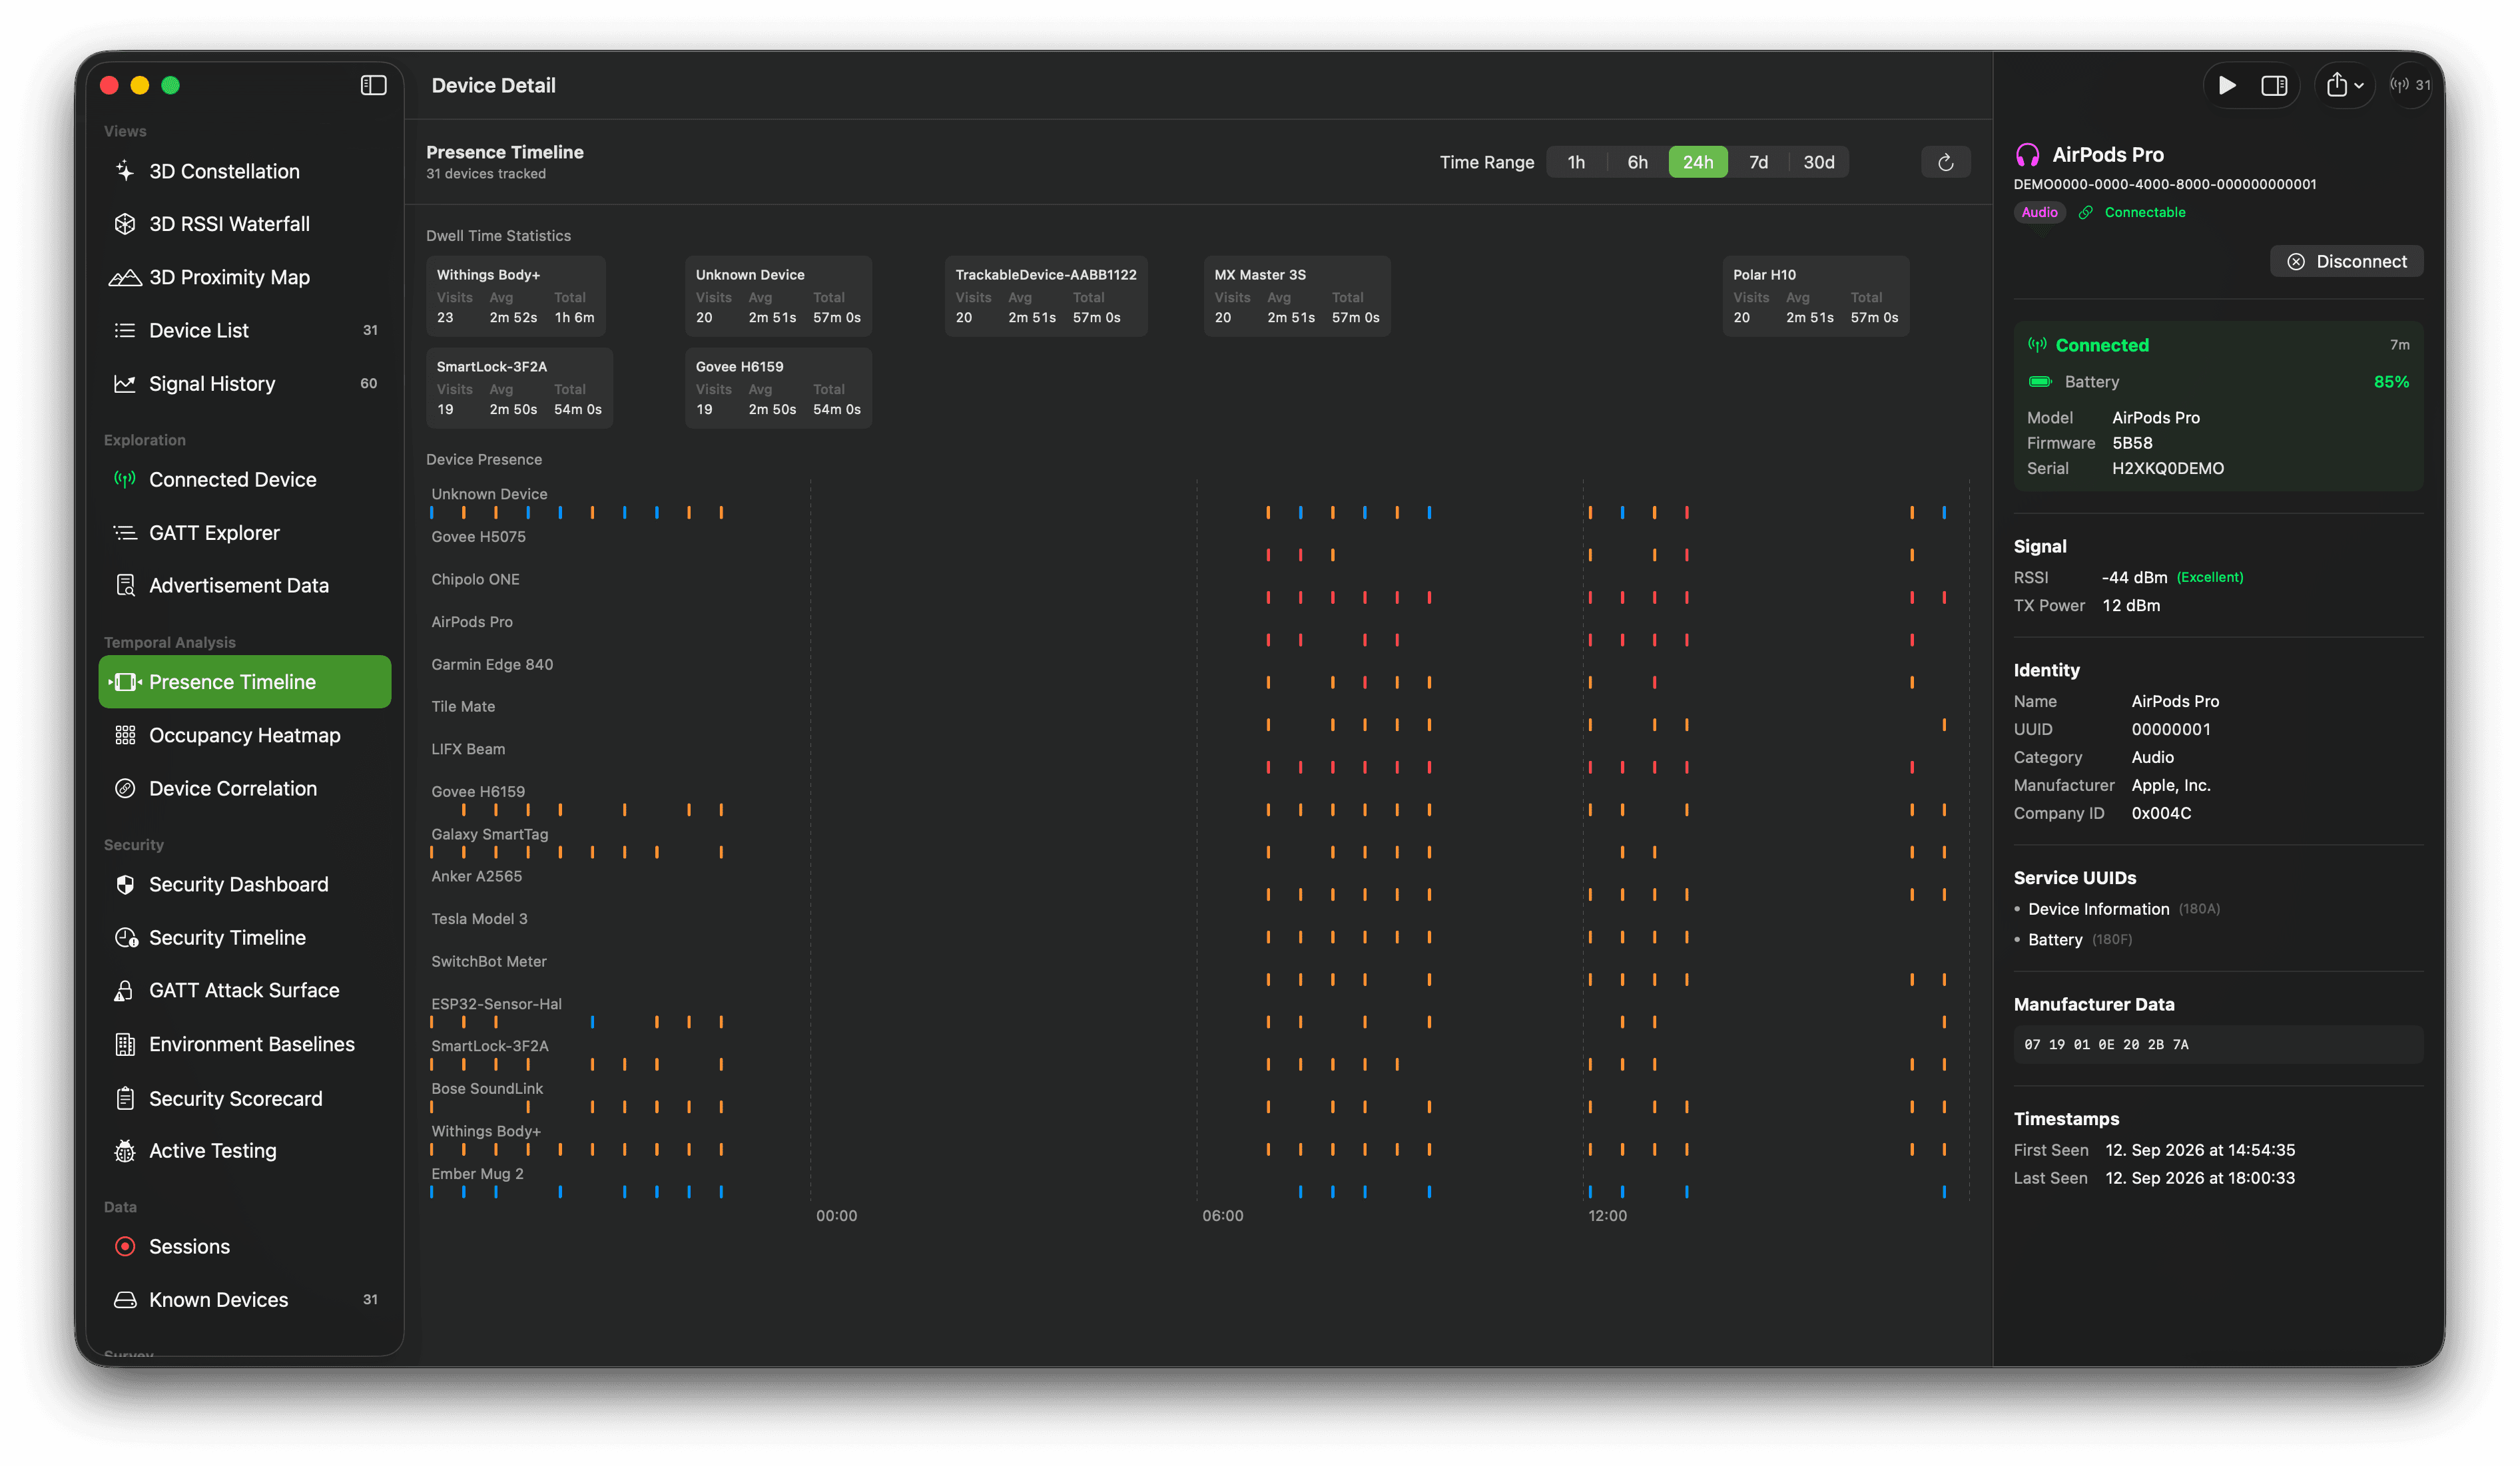Select the MX Master 3S dwell card
The image size is (2520, 1466).
[x=1297, y=296]
